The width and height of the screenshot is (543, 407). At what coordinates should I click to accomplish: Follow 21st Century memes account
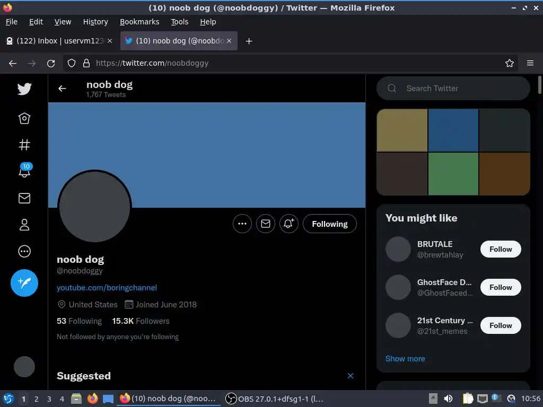pos(501,325)
